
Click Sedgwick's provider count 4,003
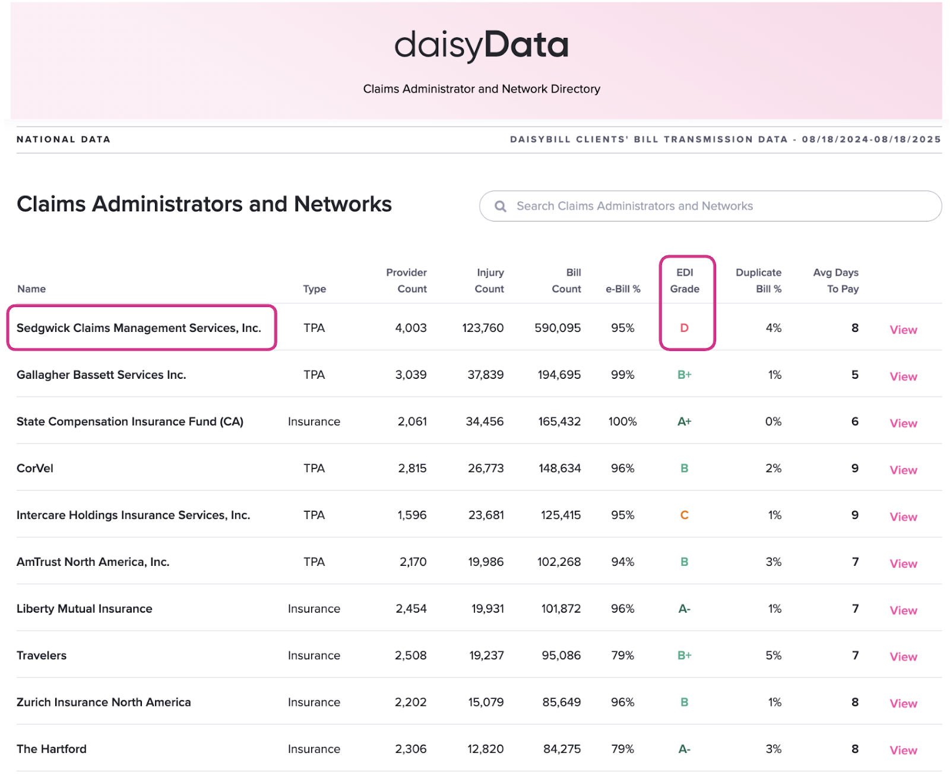[411, 328]
